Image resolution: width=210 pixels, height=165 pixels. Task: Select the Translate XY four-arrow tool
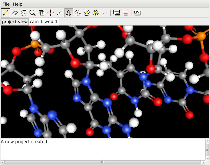[x=50, y=13]
